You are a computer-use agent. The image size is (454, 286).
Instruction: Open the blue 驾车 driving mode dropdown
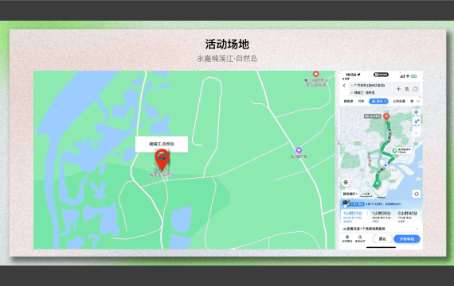click(378, 101)
